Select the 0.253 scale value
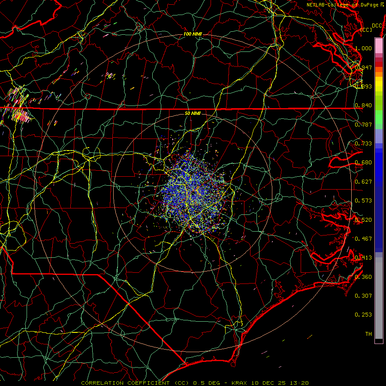Screen dimensions: 386x386 (363, 315)
